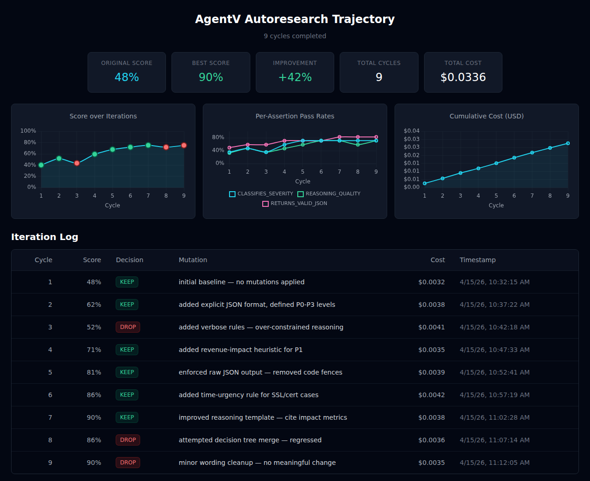Click the Timestamp column header
590x481 pixels.
(478, 260)
